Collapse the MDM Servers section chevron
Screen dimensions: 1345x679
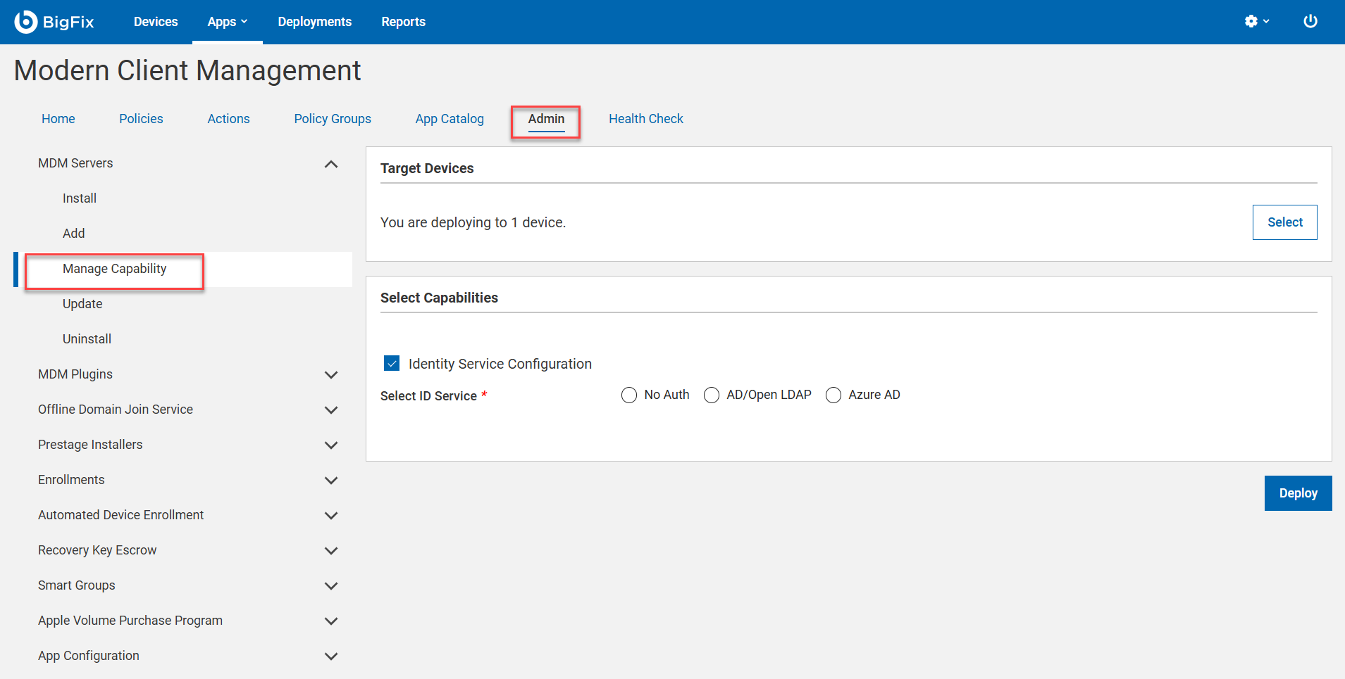coord(330,164)
